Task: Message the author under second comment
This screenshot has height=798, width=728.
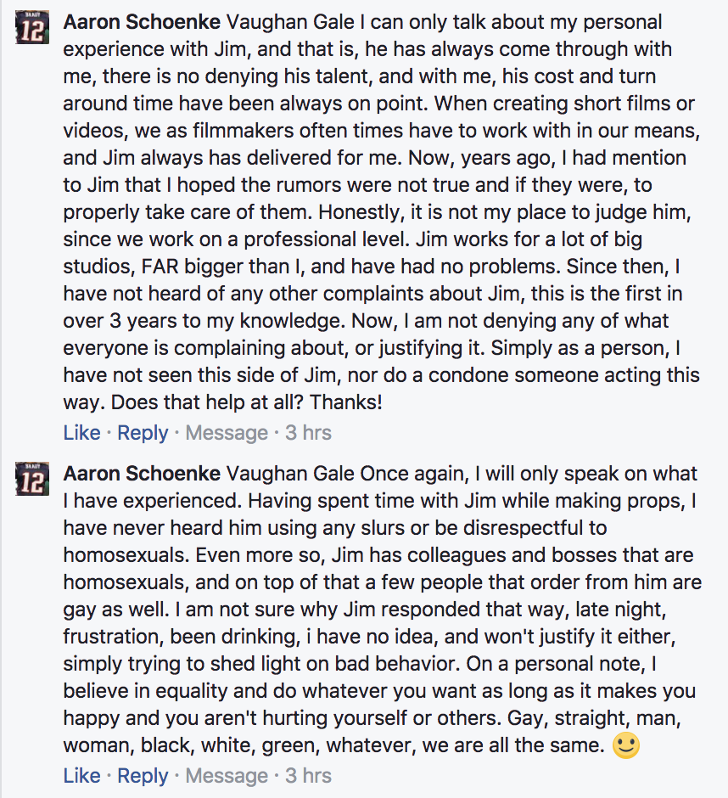Action: [x=227, y=776]
